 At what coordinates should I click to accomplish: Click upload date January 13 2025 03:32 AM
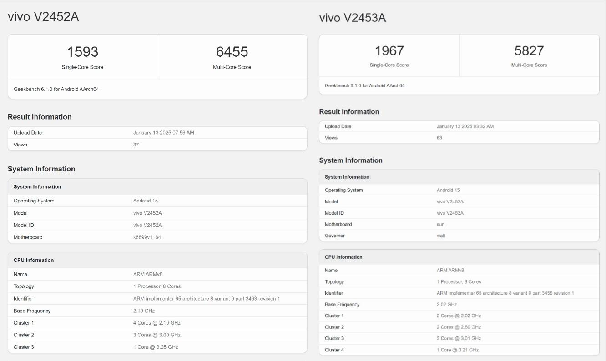click(x=465, y=126)
